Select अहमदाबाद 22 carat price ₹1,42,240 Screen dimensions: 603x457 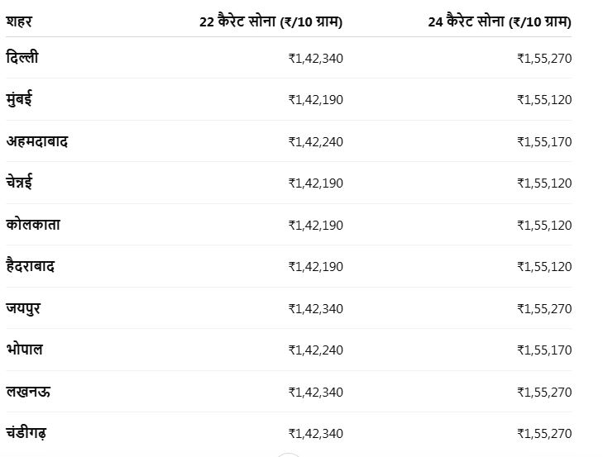(316, 142)
